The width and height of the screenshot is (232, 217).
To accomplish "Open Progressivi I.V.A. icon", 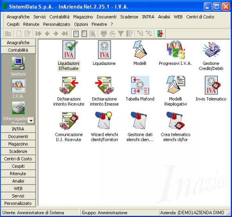I will (175, 50).
